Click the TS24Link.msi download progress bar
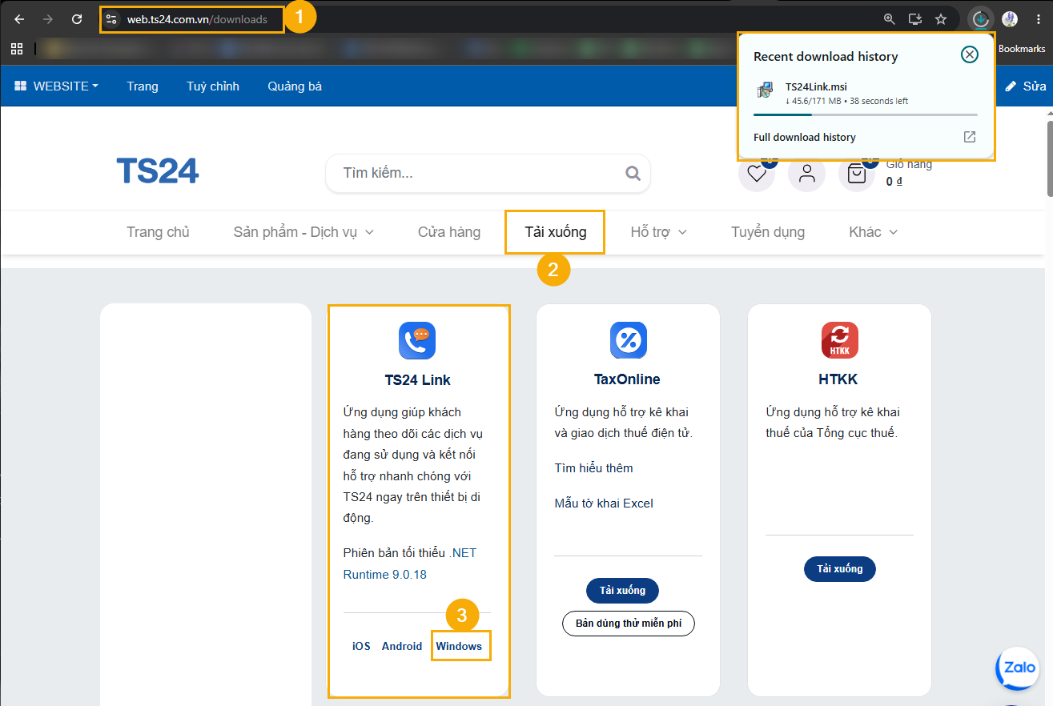 coord(865,115)
